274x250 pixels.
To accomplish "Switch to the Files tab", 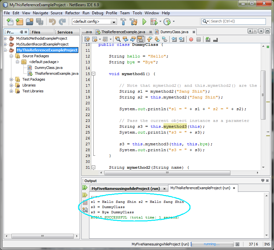I will click(x=42, y=32).
